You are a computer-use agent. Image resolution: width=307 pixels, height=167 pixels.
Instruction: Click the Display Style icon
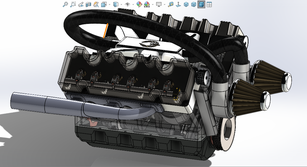point(116,4)
